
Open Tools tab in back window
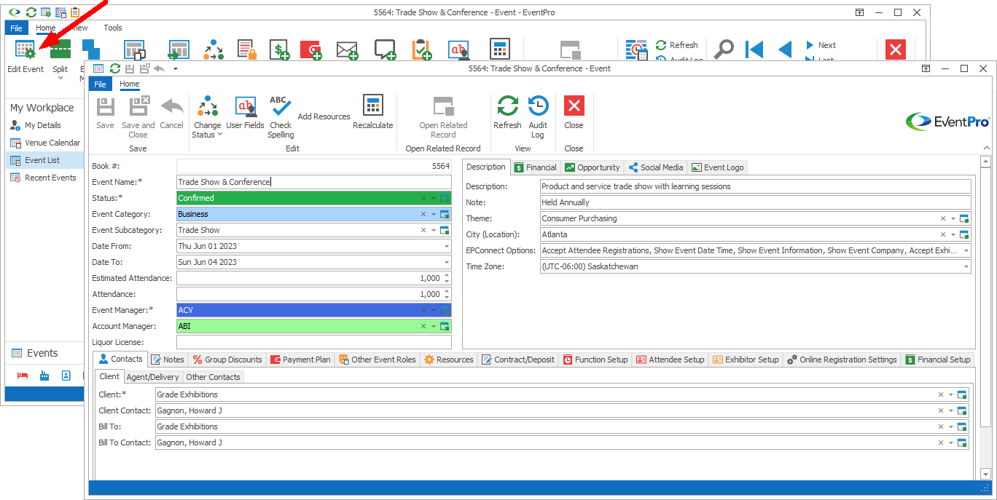click(x=113, y=28)
